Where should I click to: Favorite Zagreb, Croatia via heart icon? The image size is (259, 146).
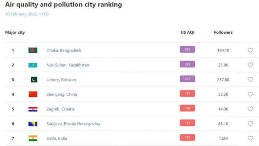[250, 109]
